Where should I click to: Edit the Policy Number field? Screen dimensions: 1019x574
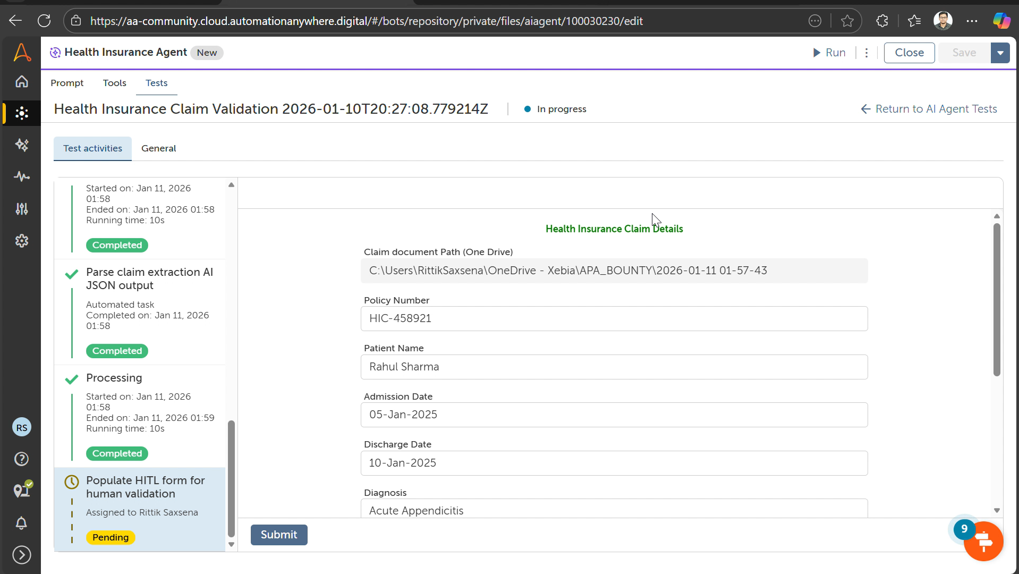pos(614,319)
